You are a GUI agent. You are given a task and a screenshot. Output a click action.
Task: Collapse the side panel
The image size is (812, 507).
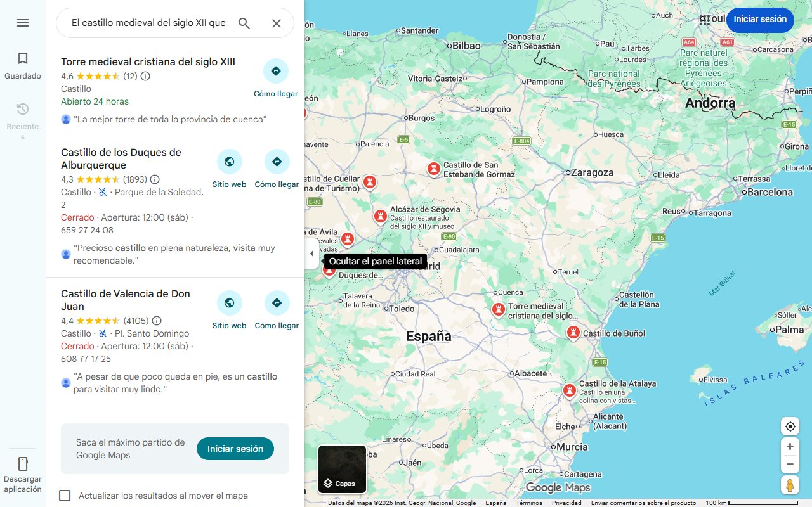pyautogui.click(x=311, y=253)
